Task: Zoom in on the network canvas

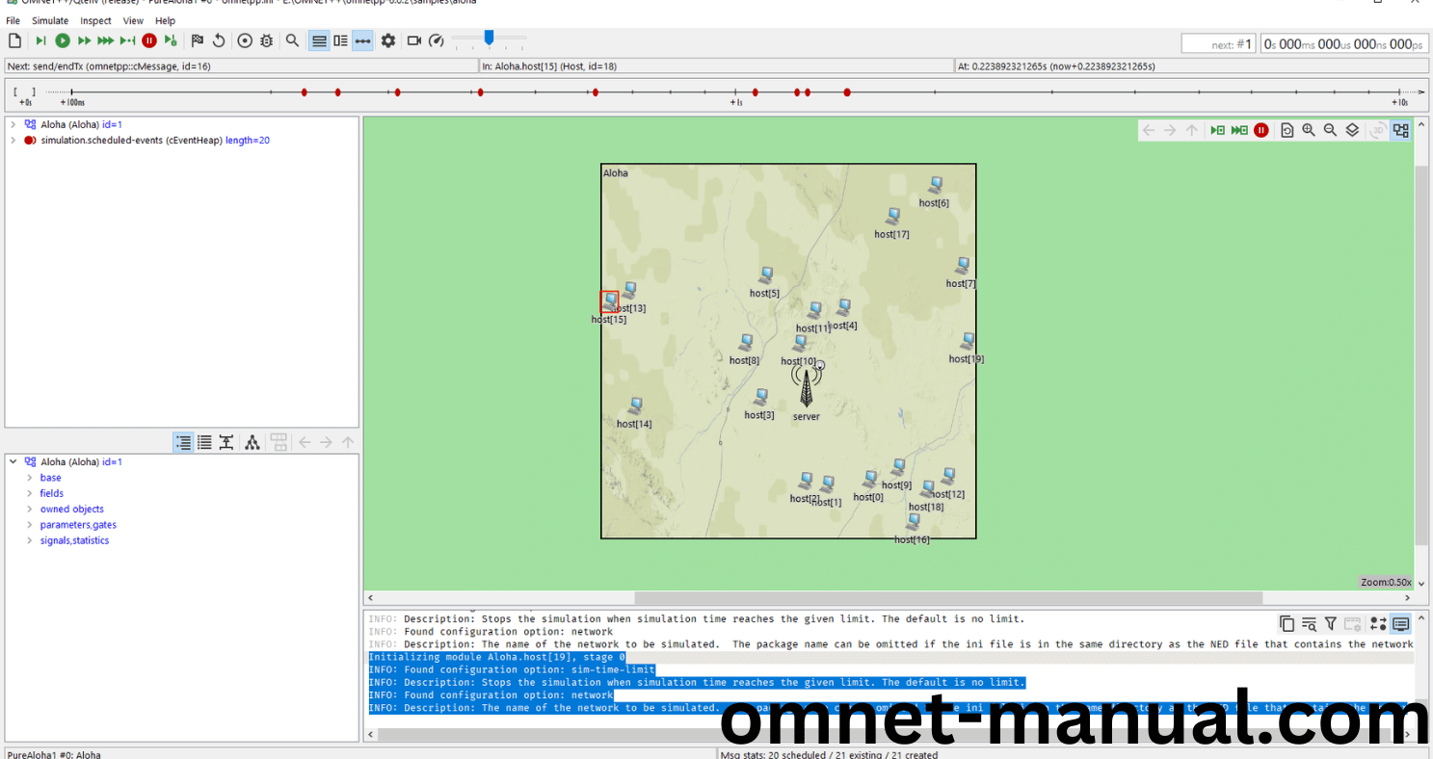Action: pos(1309,130)
